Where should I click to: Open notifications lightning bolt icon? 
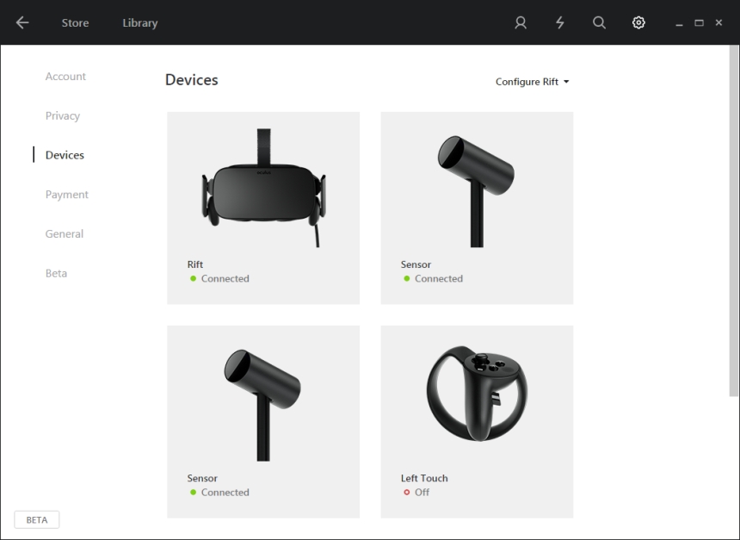coord(559,22)
